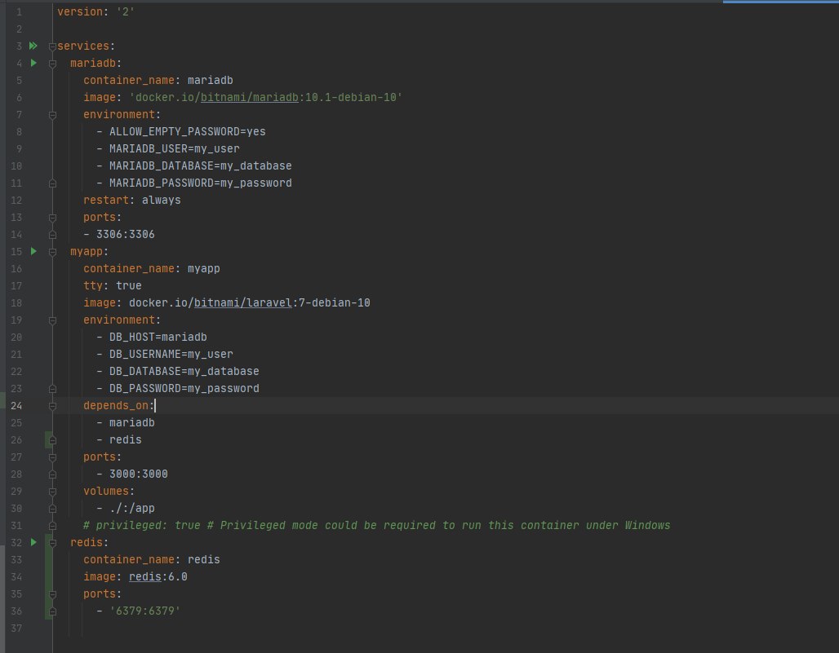Click DB_DATABASE=my_database entry

[x=184, y=371]
